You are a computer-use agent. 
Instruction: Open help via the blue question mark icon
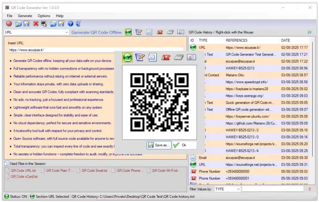[x=70, y=24]
